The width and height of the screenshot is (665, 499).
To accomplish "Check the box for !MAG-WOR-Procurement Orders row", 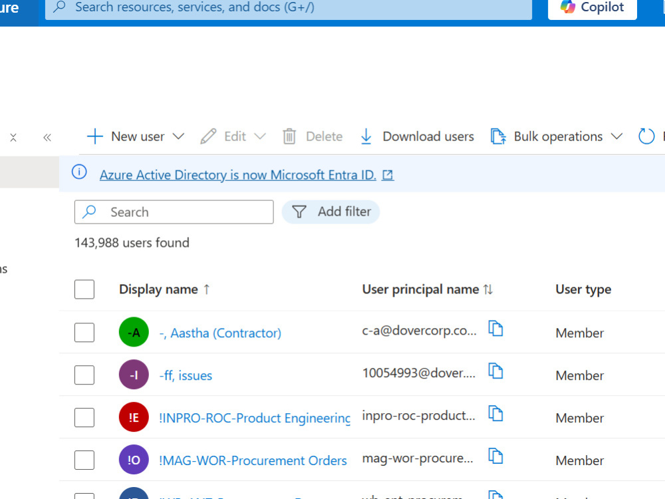I will (x=84, y=460).
